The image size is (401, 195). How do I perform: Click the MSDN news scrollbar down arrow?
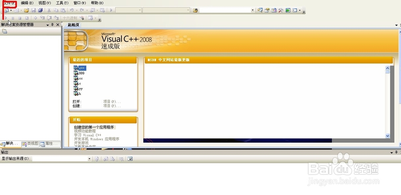(387, 136)
